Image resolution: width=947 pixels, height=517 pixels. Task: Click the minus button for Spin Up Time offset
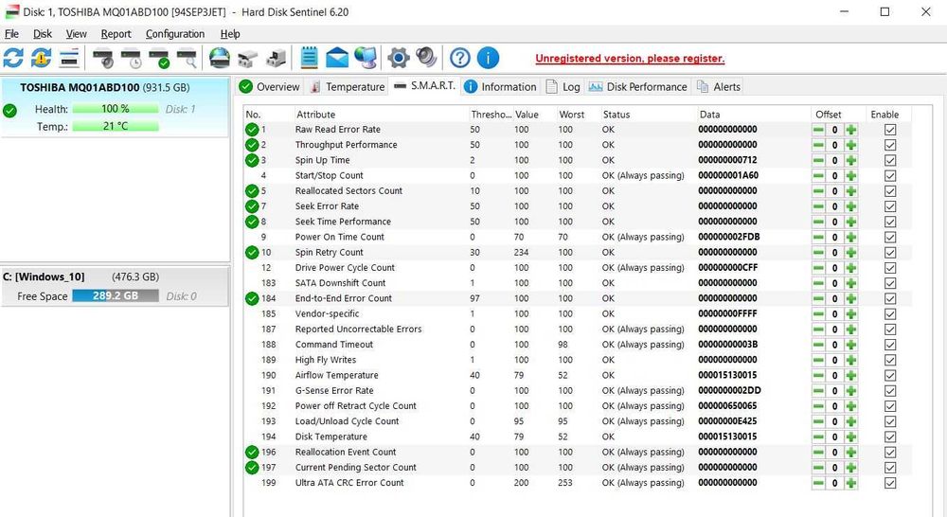point(818,160)
